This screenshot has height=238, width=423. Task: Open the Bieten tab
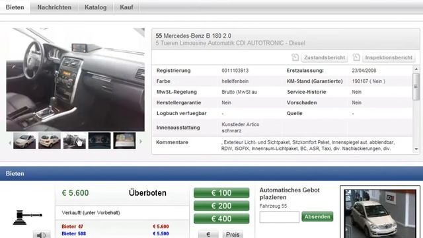click(15, 7)
